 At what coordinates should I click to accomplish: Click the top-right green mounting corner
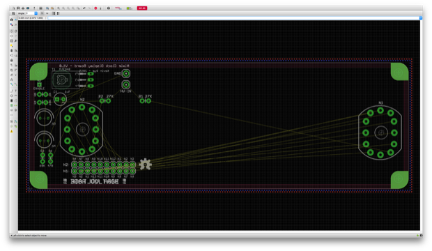[399, 72]
